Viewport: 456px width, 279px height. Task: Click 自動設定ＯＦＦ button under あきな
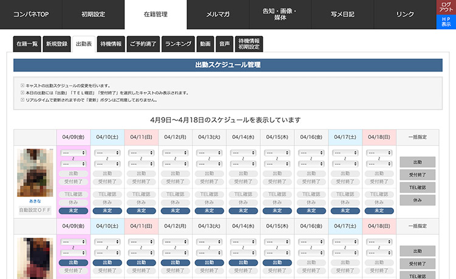click(x=35, y=210)
